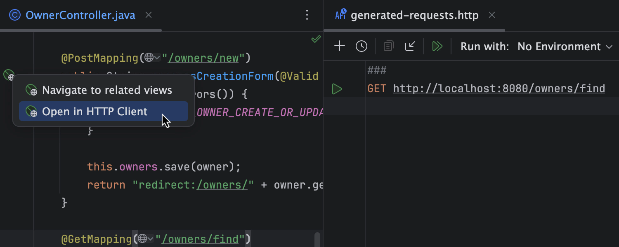Viewport: 619px width, 247px height.
Task: Run all requests with double-arrow icon
Action: (x=437, y=46)
